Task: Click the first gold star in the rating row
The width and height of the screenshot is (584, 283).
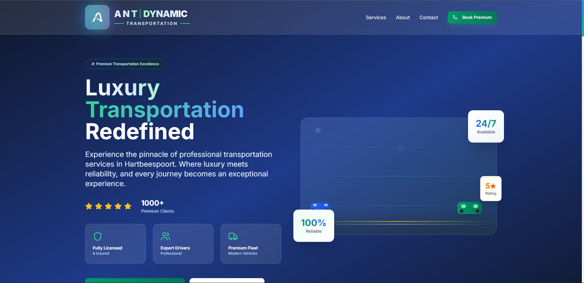Action: point(89,206)
